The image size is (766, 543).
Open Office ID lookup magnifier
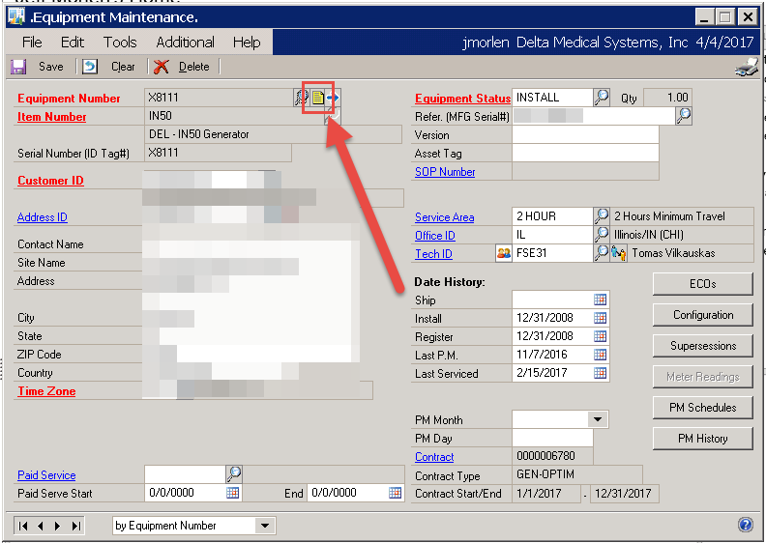[x=602, y=235]
